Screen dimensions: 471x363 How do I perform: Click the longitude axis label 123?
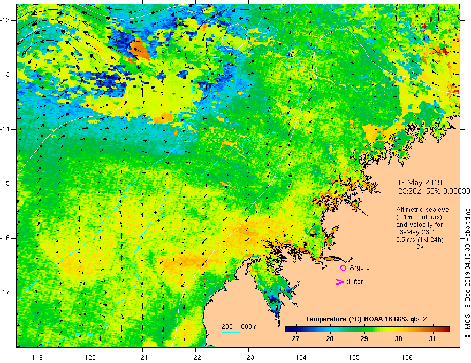click(248, 357)
